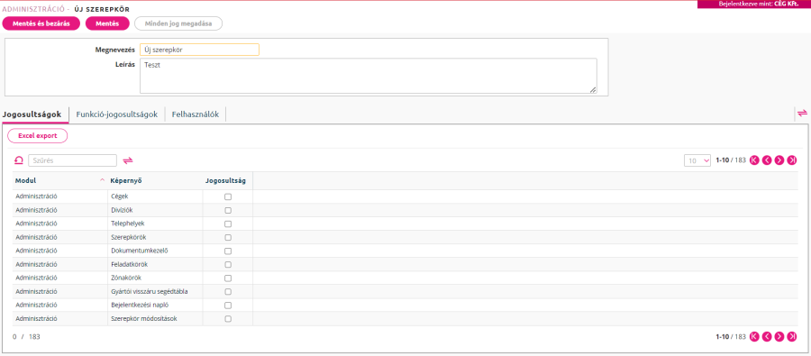Tick the Szerepkörök permission checkbox

click(228, 238)
